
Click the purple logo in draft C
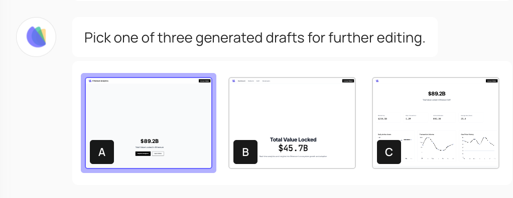coord(377,81)
